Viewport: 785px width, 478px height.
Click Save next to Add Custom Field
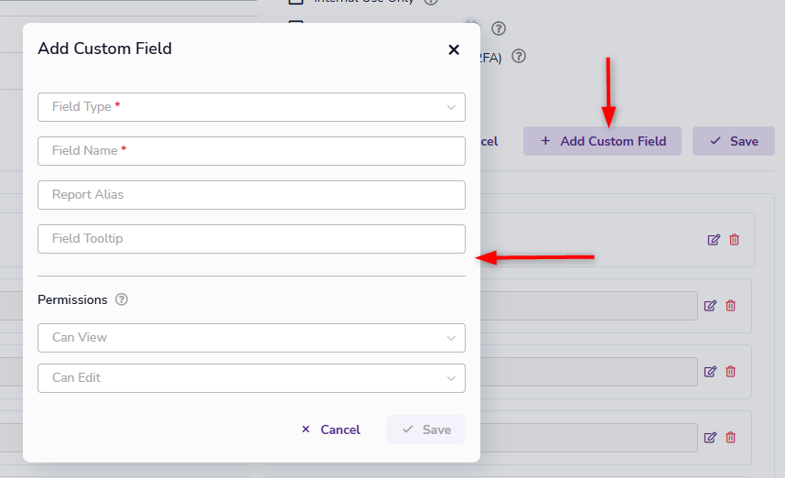(733, 141)
